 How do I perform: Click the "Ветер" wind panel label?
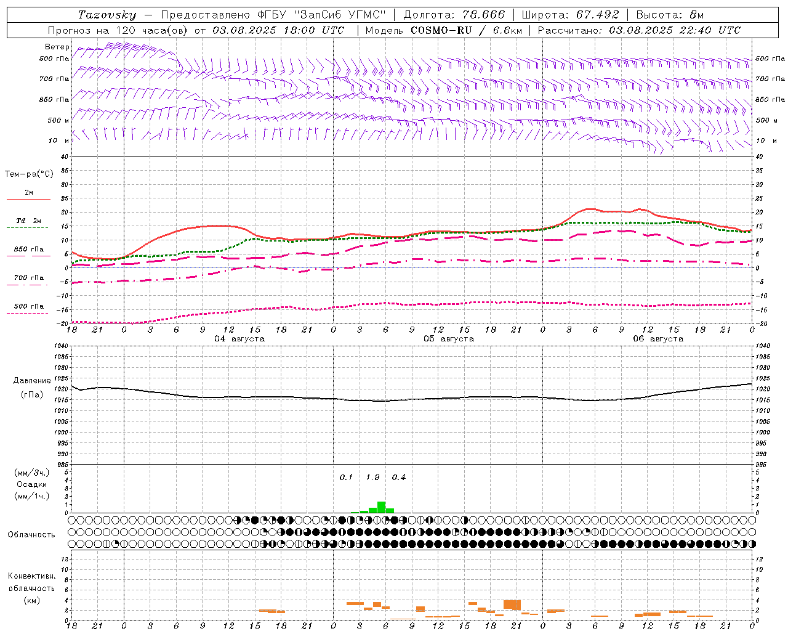57,47
